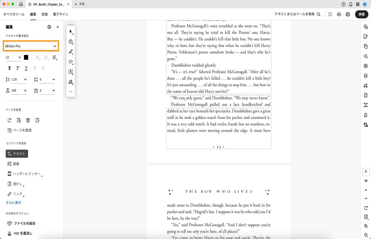Viewport: 371px width, 239px height.
Task: Open the 電子サイン tab
Action: (61, 14)
